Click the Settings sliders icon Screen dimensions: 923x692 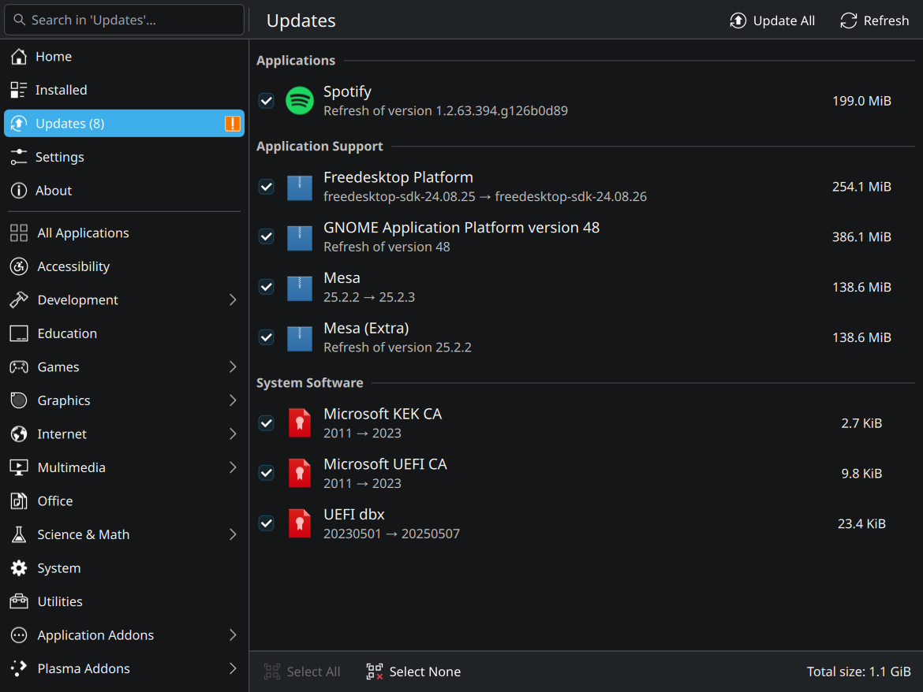(x=19, y=157)
